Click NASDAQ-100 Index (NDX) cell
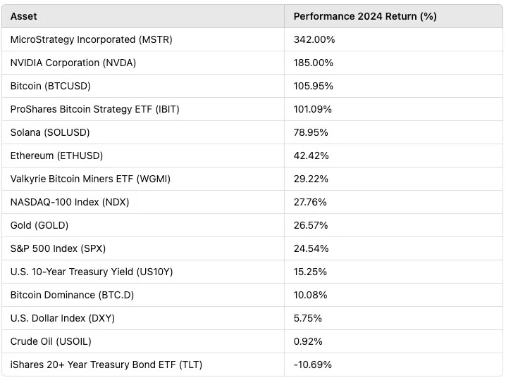Viewport: 506px width, 380px height. point(70,202)
